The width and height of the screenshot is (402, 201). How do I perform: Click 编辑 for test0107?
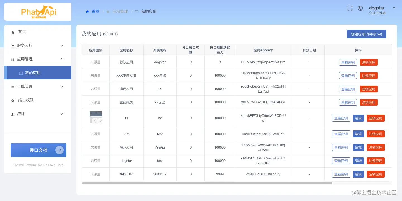click(x=358, y=174)
